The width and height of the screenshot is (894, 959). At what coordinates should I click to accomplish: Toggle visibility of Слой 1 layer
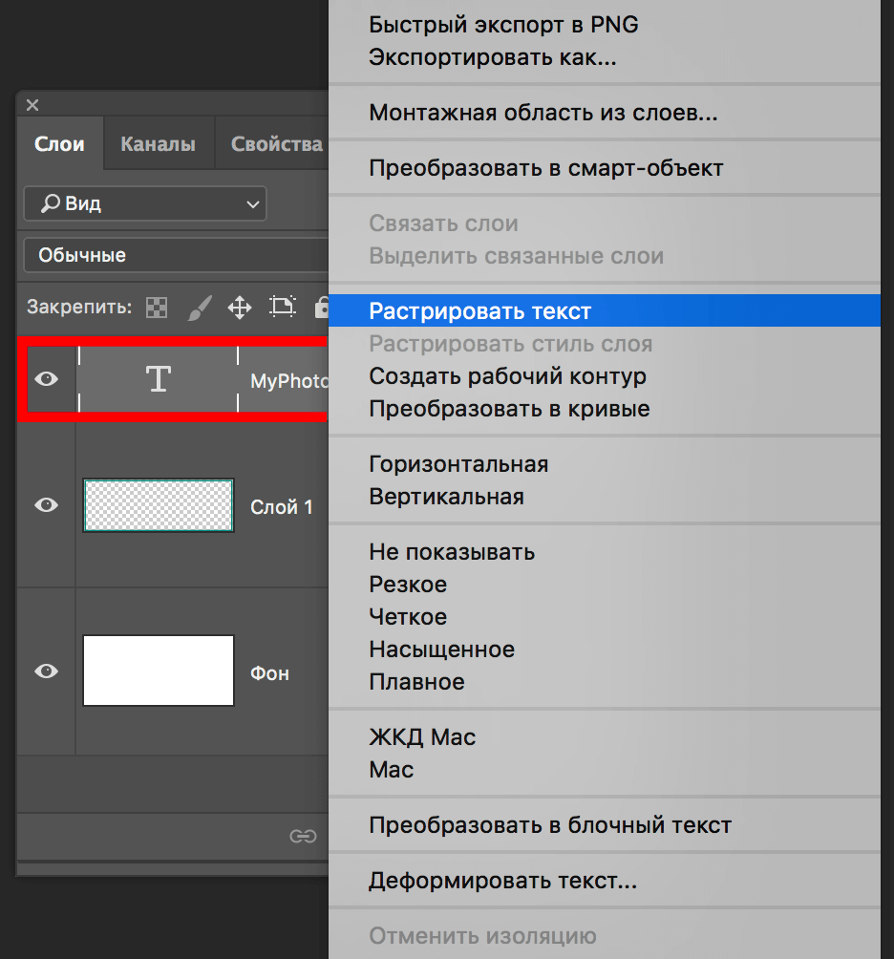46,505
